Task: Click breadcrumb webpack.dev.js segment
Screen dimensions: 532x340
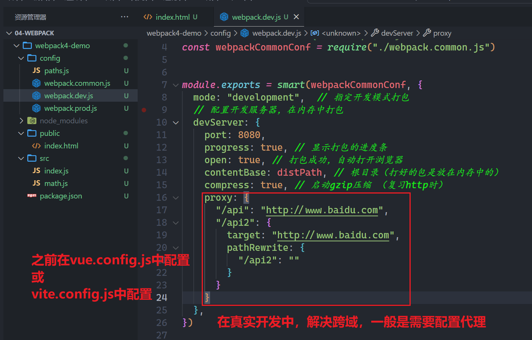Action: coord(277,33)
